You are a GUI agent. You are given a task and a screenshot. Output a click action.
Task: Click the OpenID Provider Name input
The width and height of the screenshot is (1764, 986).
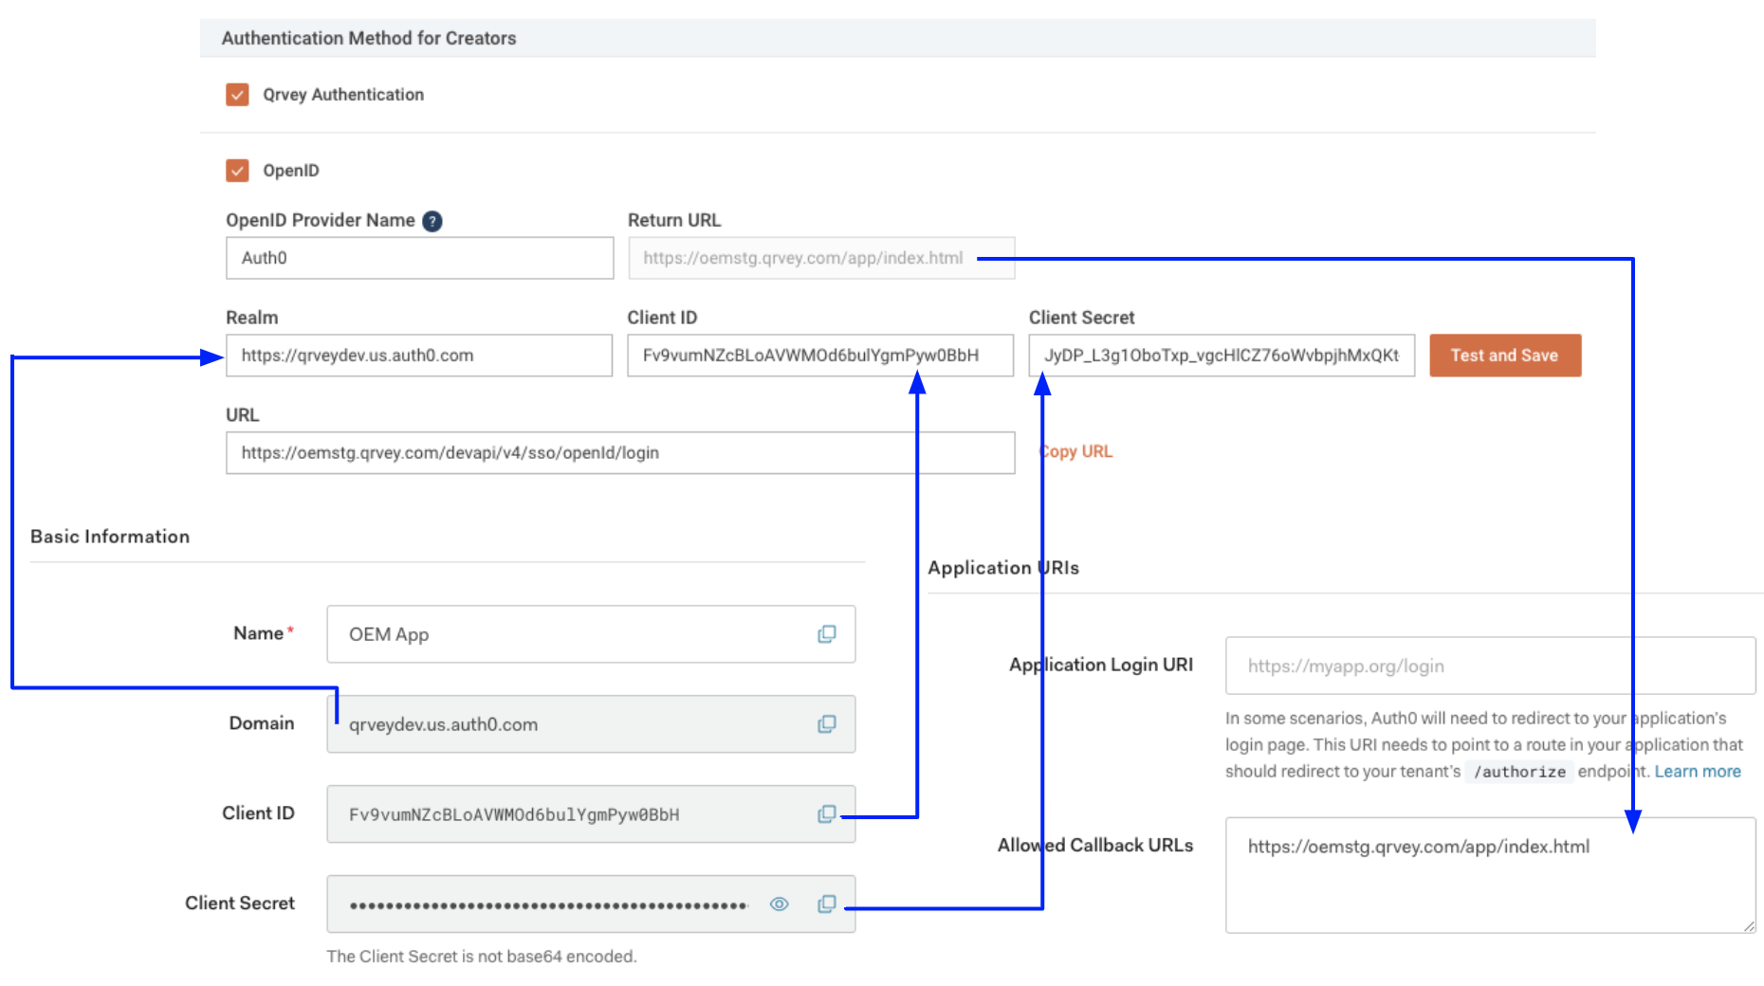420,258
